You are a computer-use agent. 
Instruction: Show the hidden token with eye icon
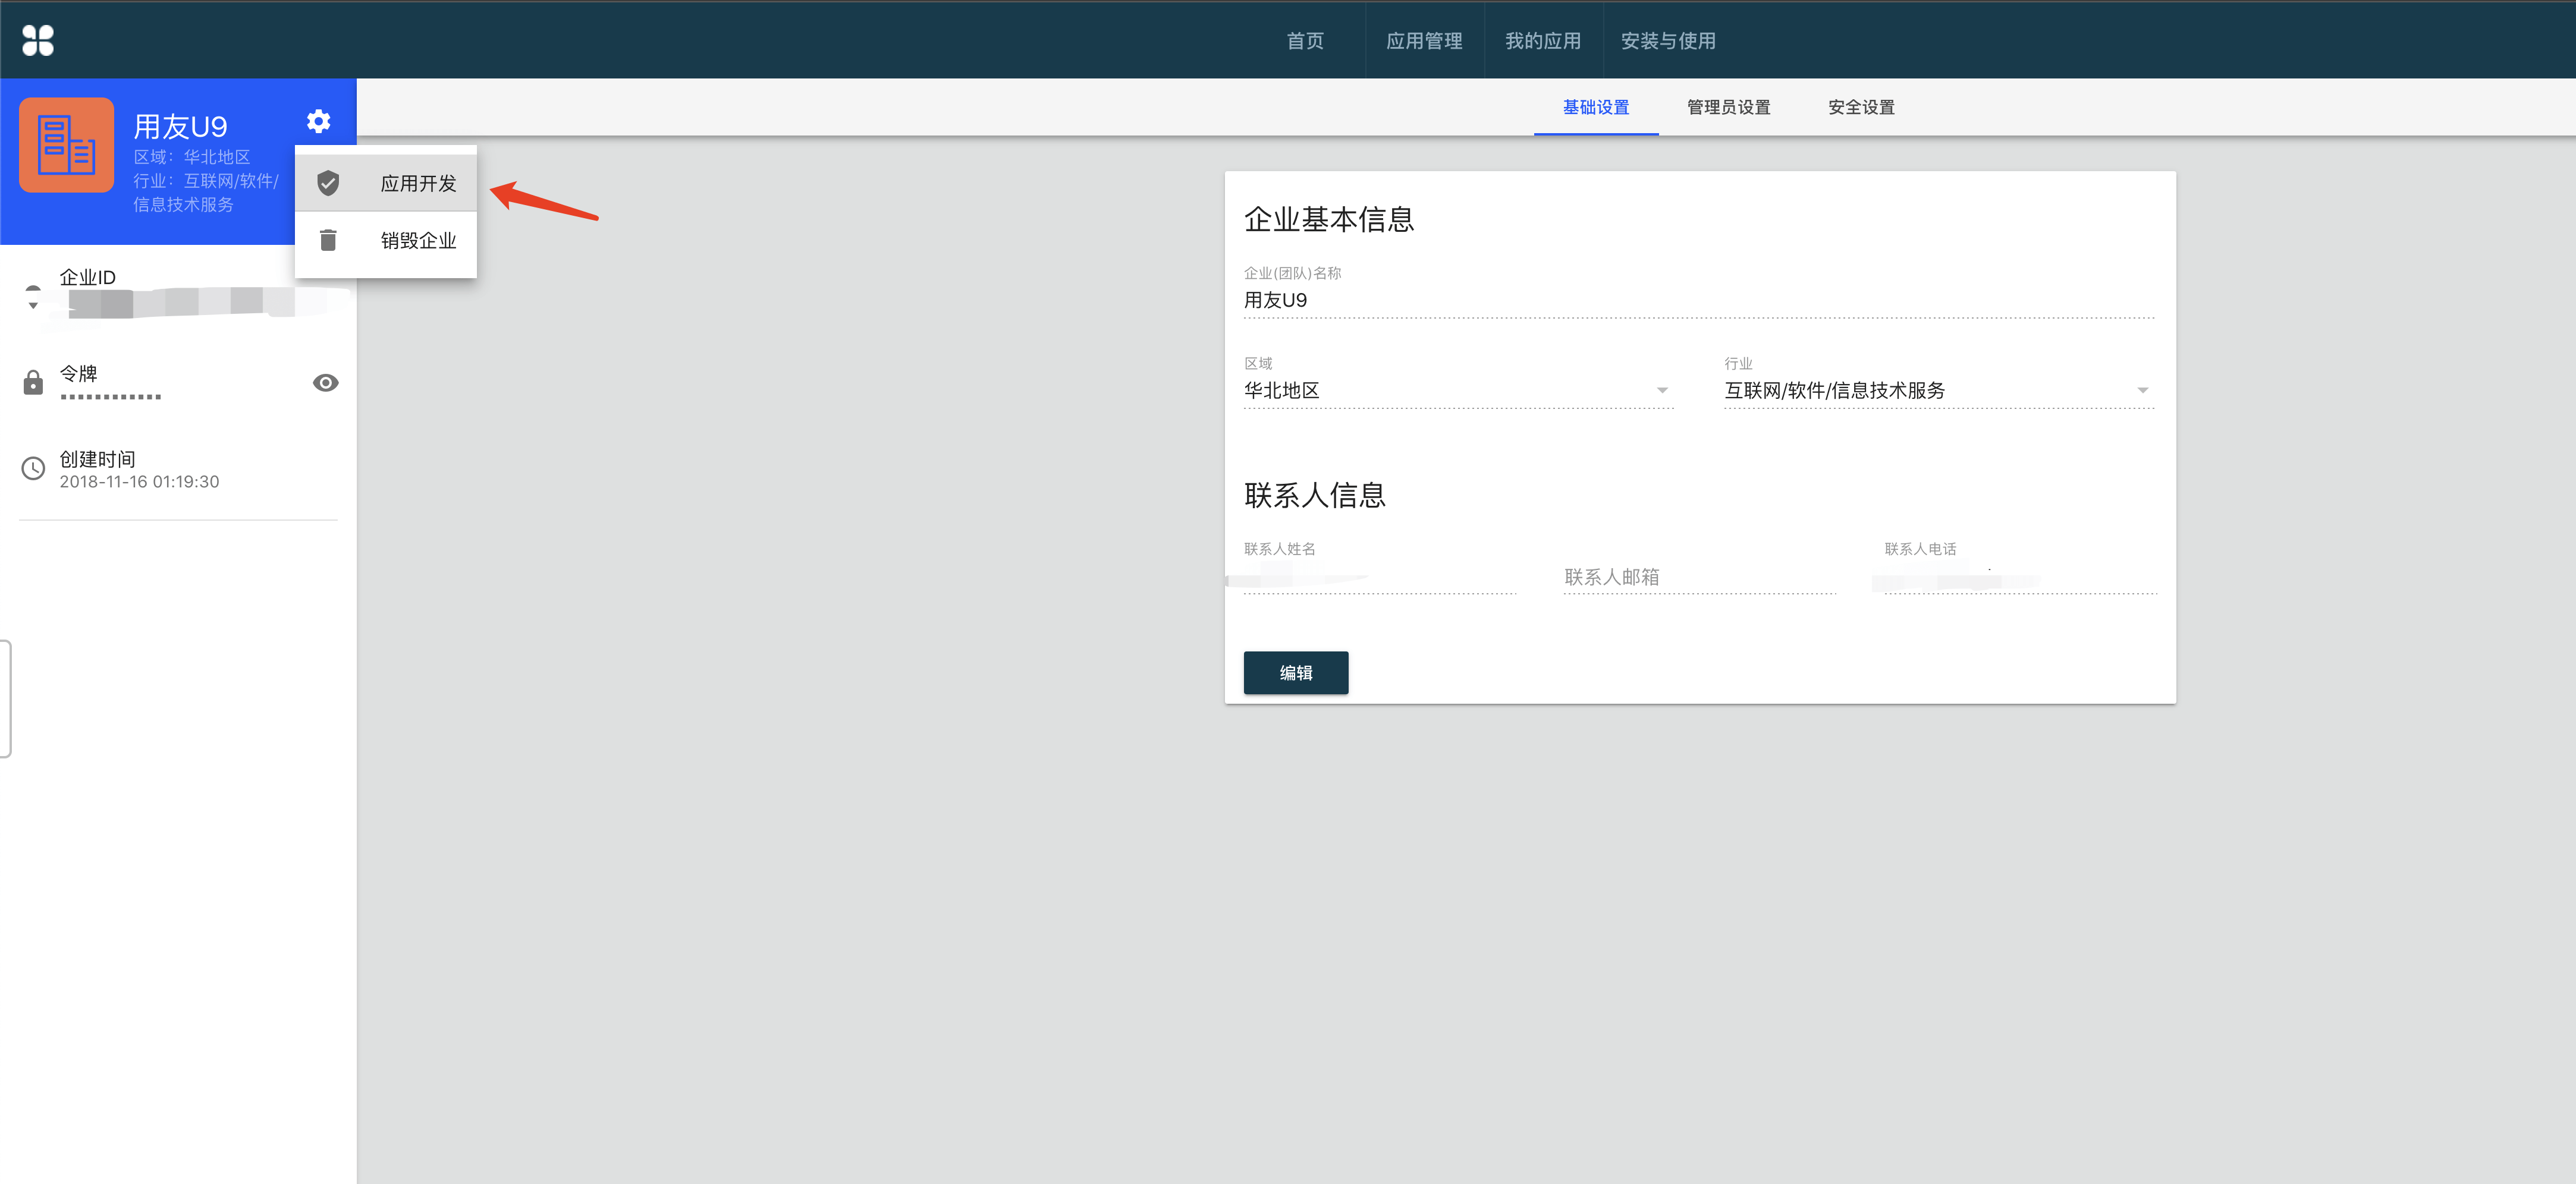click(325, 383)
